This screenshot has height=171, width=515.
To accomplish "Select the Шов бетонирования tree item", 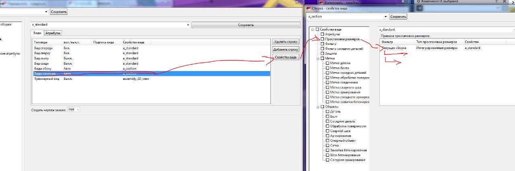I will (x=345, y=155).
